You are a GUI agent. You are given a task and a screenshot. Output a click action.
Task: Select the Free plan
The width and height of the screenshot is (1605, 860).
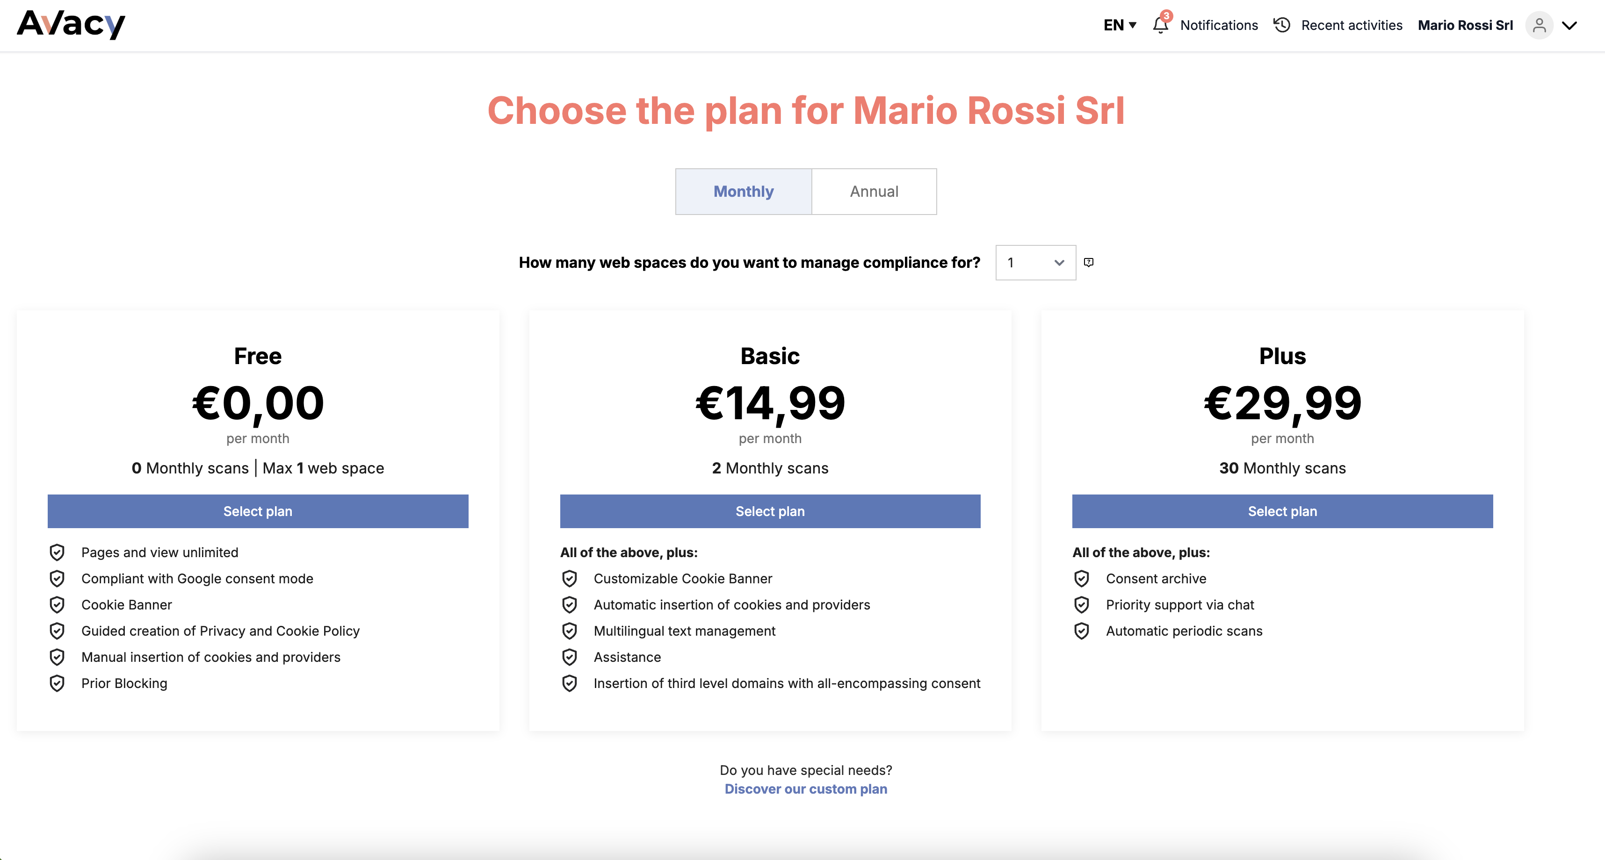[x=258, y=511]
